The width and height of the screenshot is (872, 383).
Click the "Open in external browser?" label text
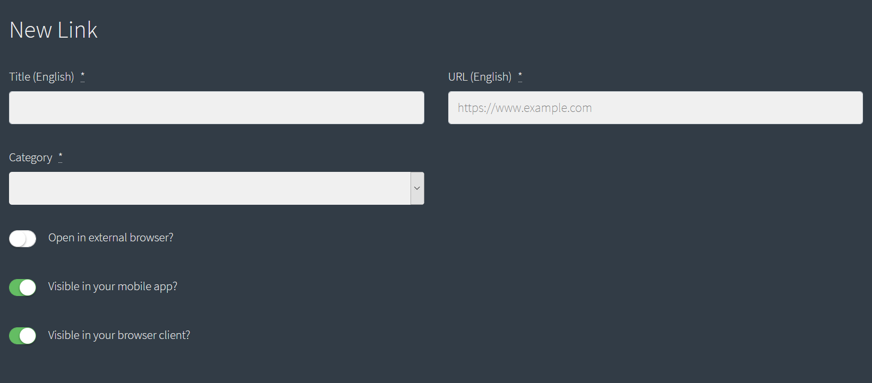(111, 238)
